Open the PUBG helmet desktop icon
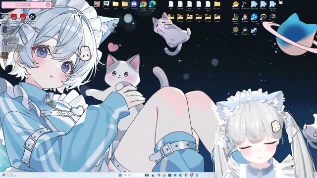 (272, 17)
